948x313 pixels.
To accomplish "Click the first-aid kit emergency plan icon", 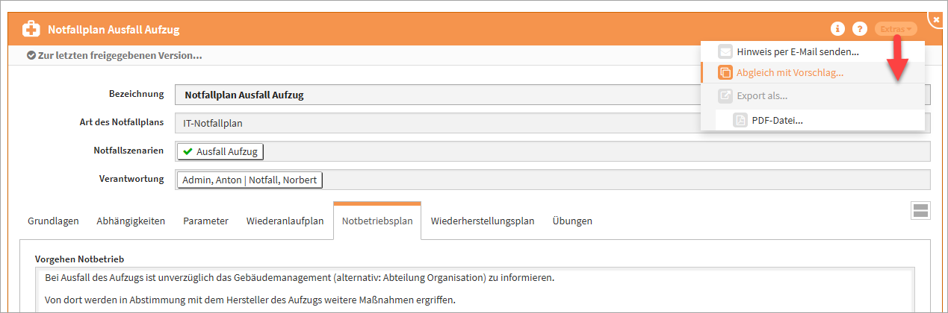I will coord(31,30).
